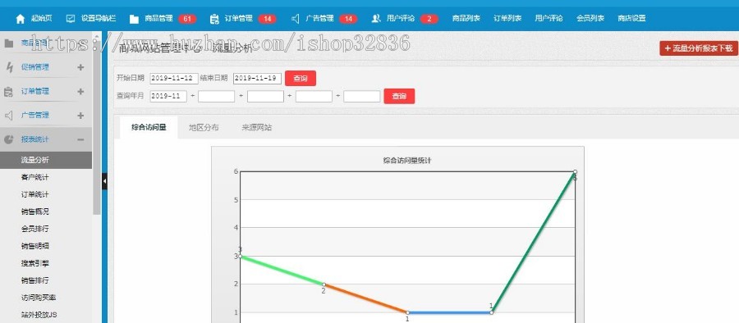Open 订单列表 in the top navigation
Viewport: 739px width, 323px height.
[507, 19]
